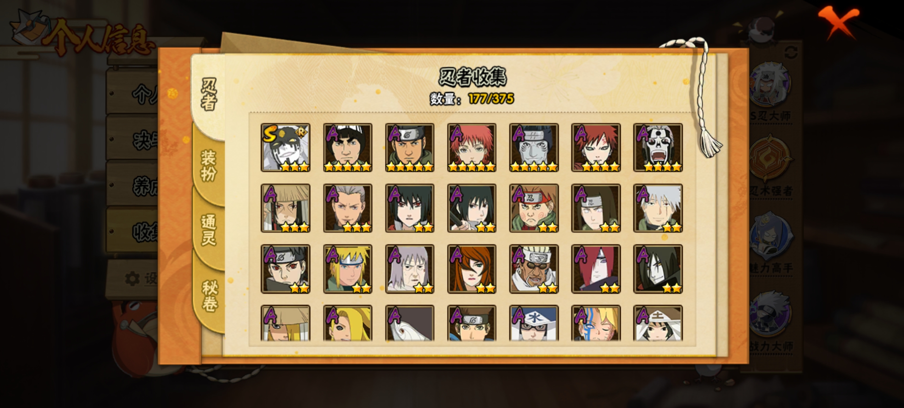This screenshot has width=904, height=408.
Task: Switch to the 装扮 costume tab
Action: (x=209, y=165)
